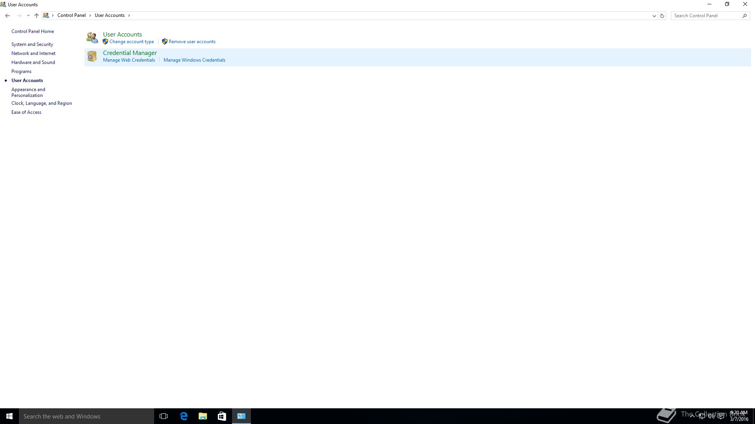The width and height of the screenshot is (755, 424).
Task: Open address bar history dropdown
Action: pos(654,16)
